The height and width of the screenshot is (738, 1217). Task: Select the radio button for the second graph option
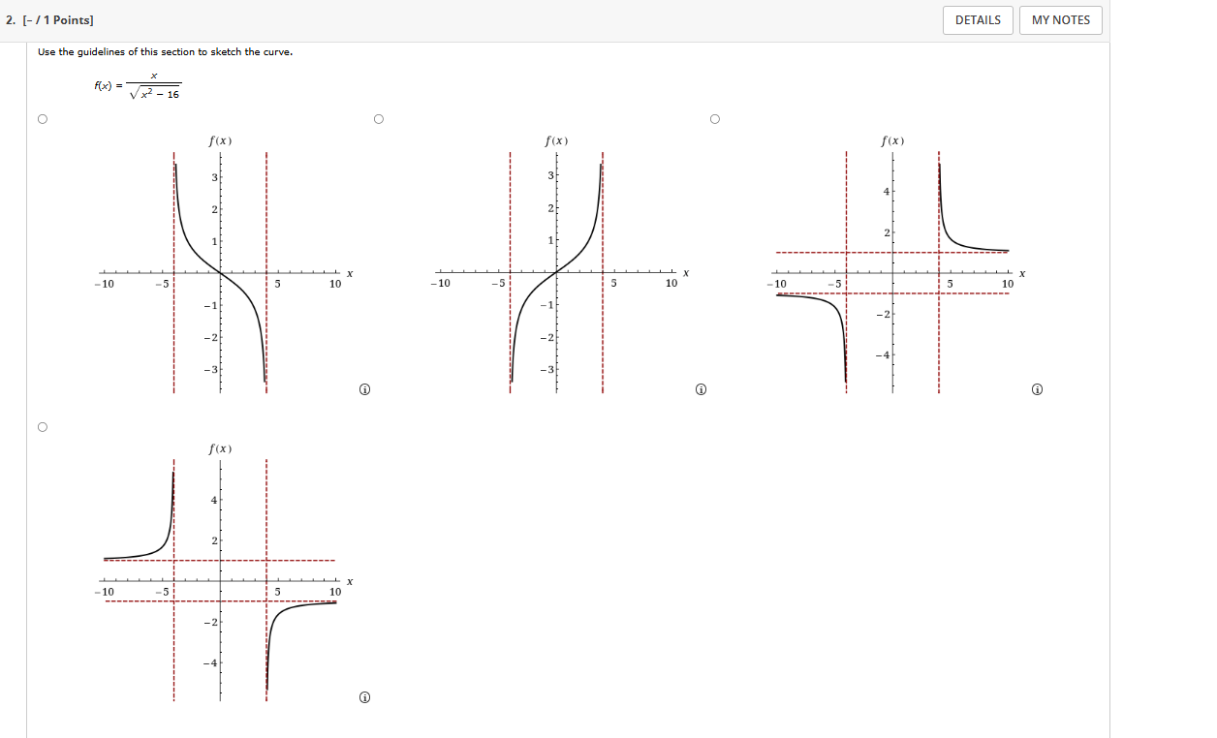click(x=379, y=118)
